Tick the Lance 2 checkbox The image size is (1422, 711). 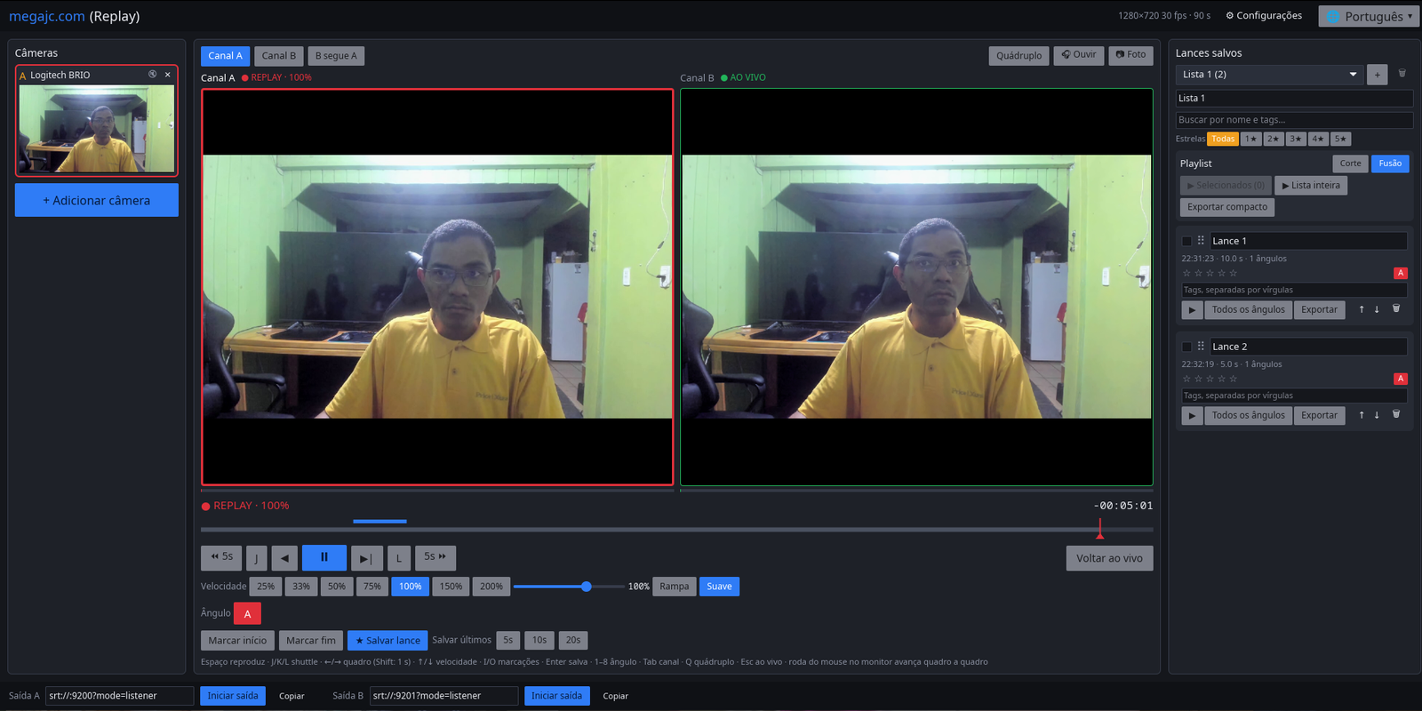[1186, 347]
